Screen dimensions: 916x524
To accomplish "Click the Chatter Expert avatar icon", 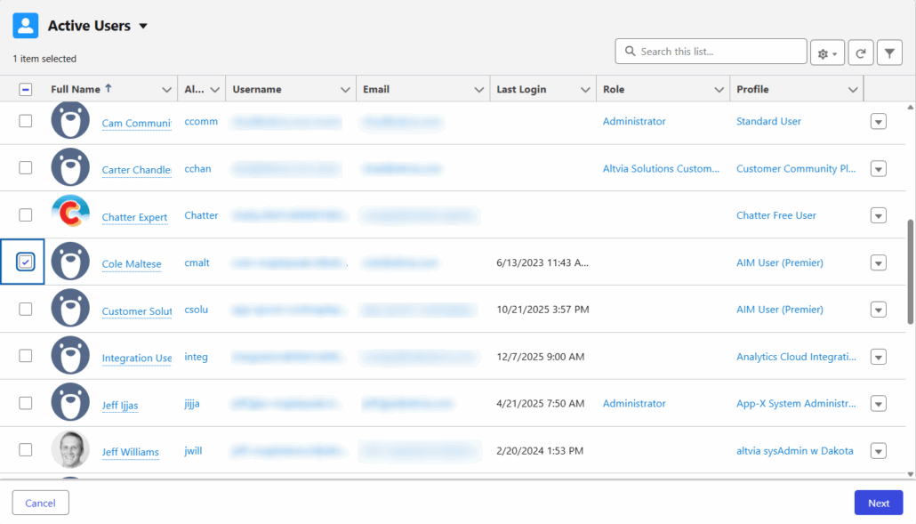I will click(x=70, y=214).
